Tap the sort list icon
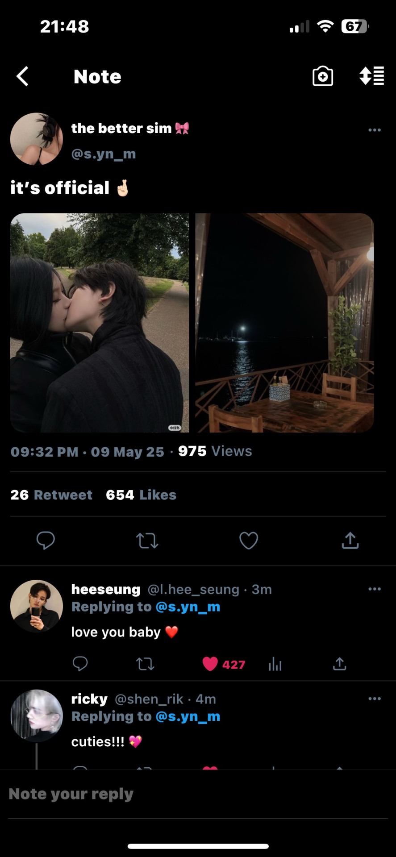This screenshot has width=396, height=857. [x=371, y=76]
